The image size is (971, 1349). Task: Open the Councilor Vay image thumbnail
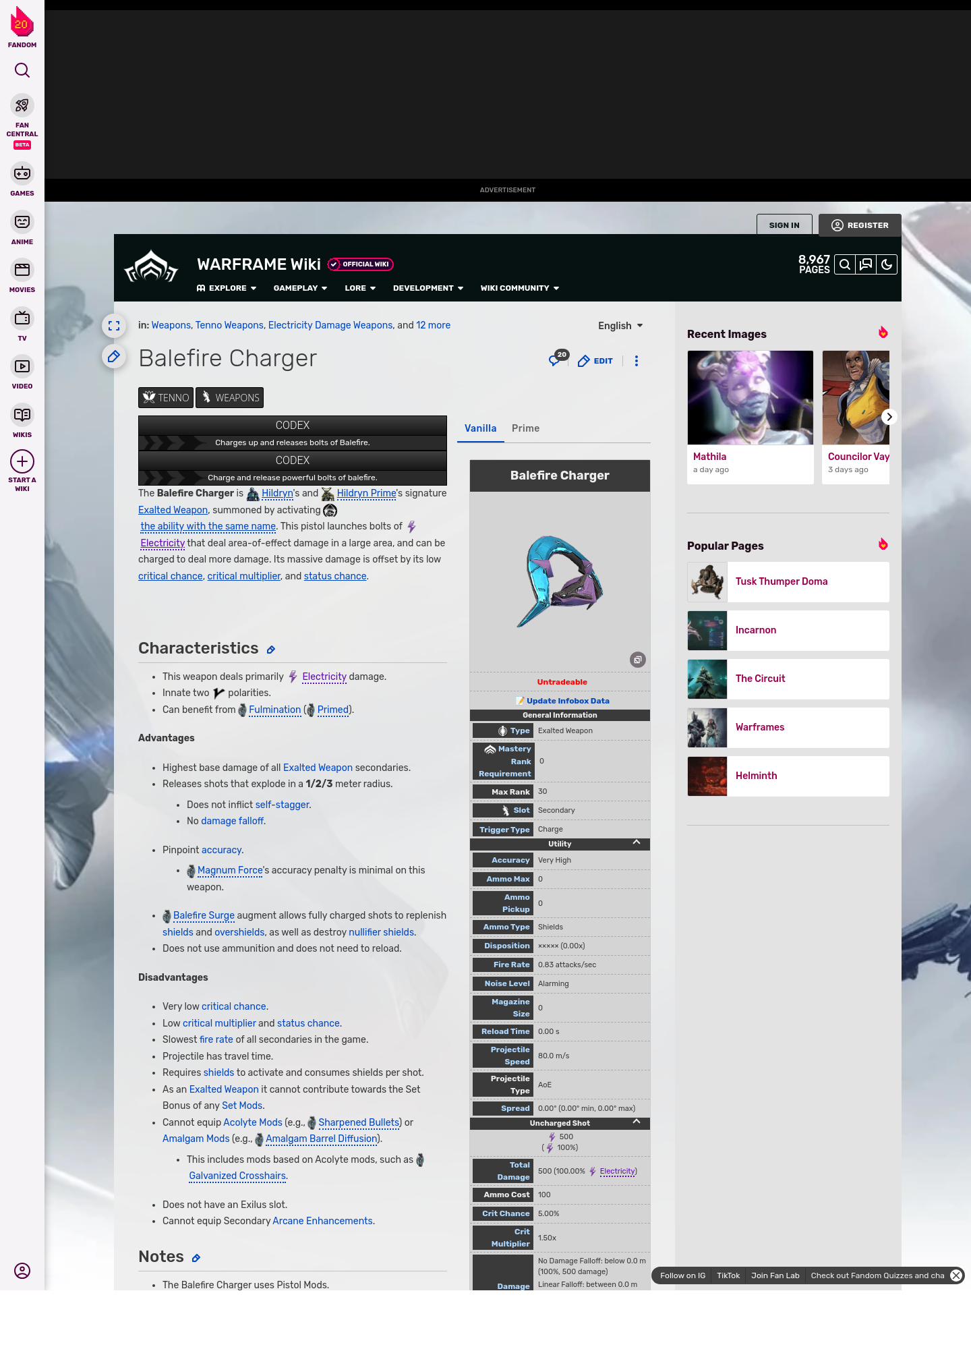tap(856, 398)
